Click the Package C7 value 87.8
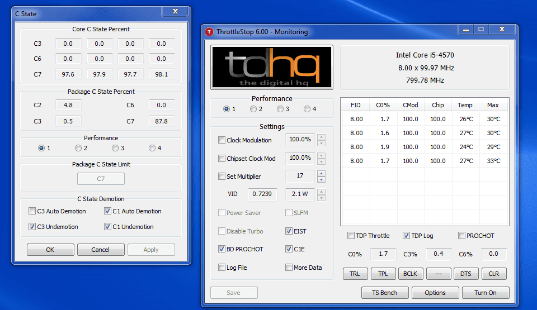The width and height of the screenshot is (537, 310). point(162,121)
